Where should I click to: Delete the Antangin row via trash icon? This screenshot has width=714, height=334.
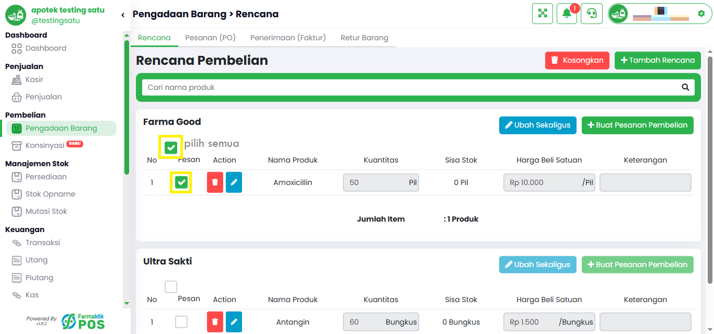[x=215, y=322]
